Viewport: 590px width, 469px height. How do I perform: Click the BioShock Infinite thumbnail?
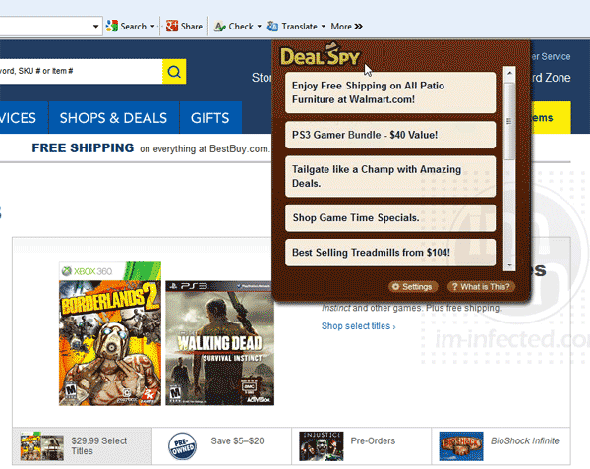pos(461,445)
